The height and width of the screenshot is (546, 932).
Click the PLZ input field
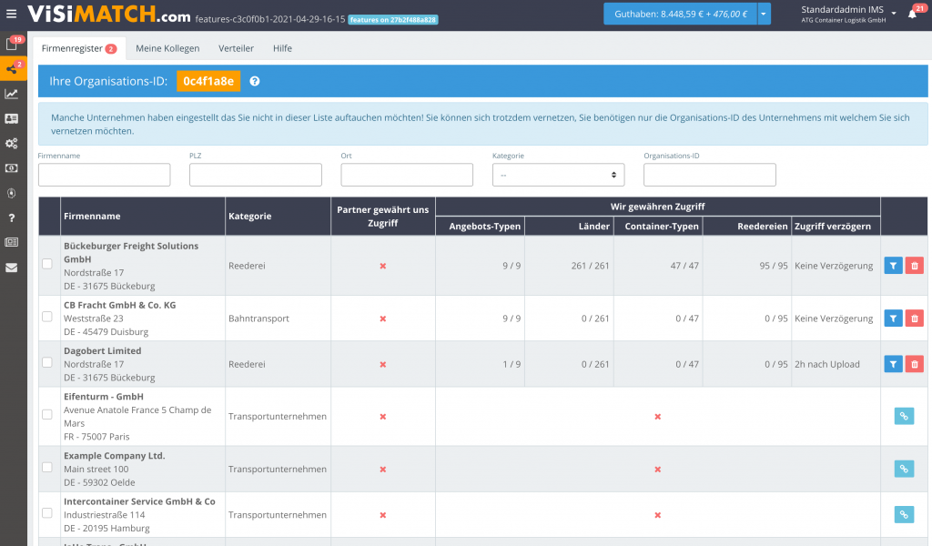[x=256, y=175]
